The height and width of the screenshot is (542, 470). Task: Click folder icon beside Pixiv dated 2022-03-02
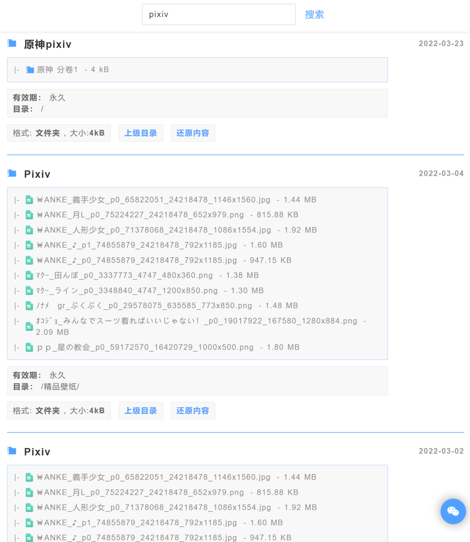[12, 451]
